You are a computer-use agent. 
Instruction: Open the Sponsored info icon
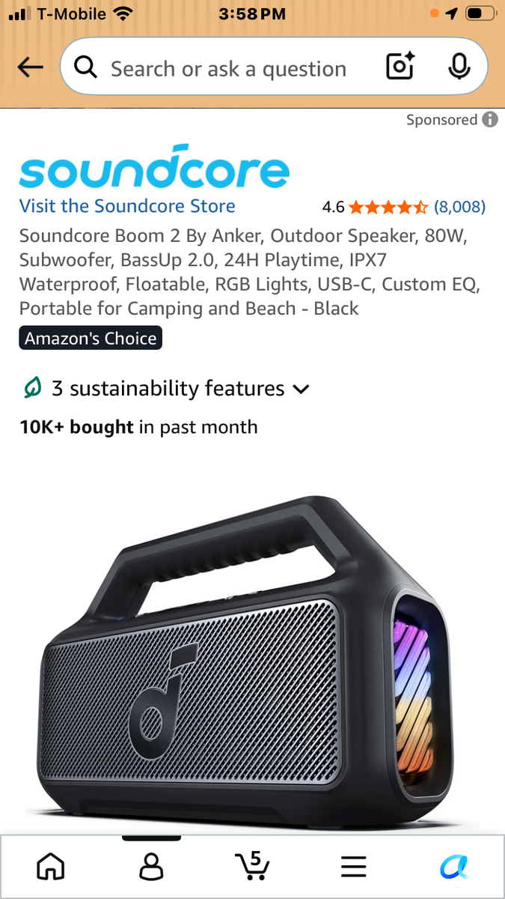tap(490, 120)
